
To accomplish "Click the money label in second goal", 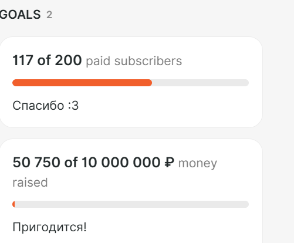I will 198,163.
